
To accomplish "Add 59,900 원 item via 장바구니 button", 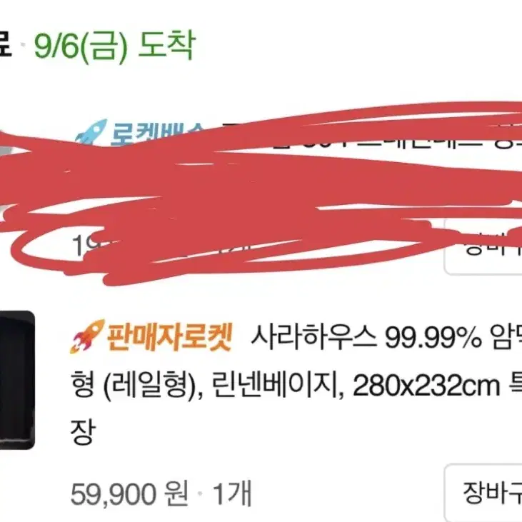I will point(483,493).
